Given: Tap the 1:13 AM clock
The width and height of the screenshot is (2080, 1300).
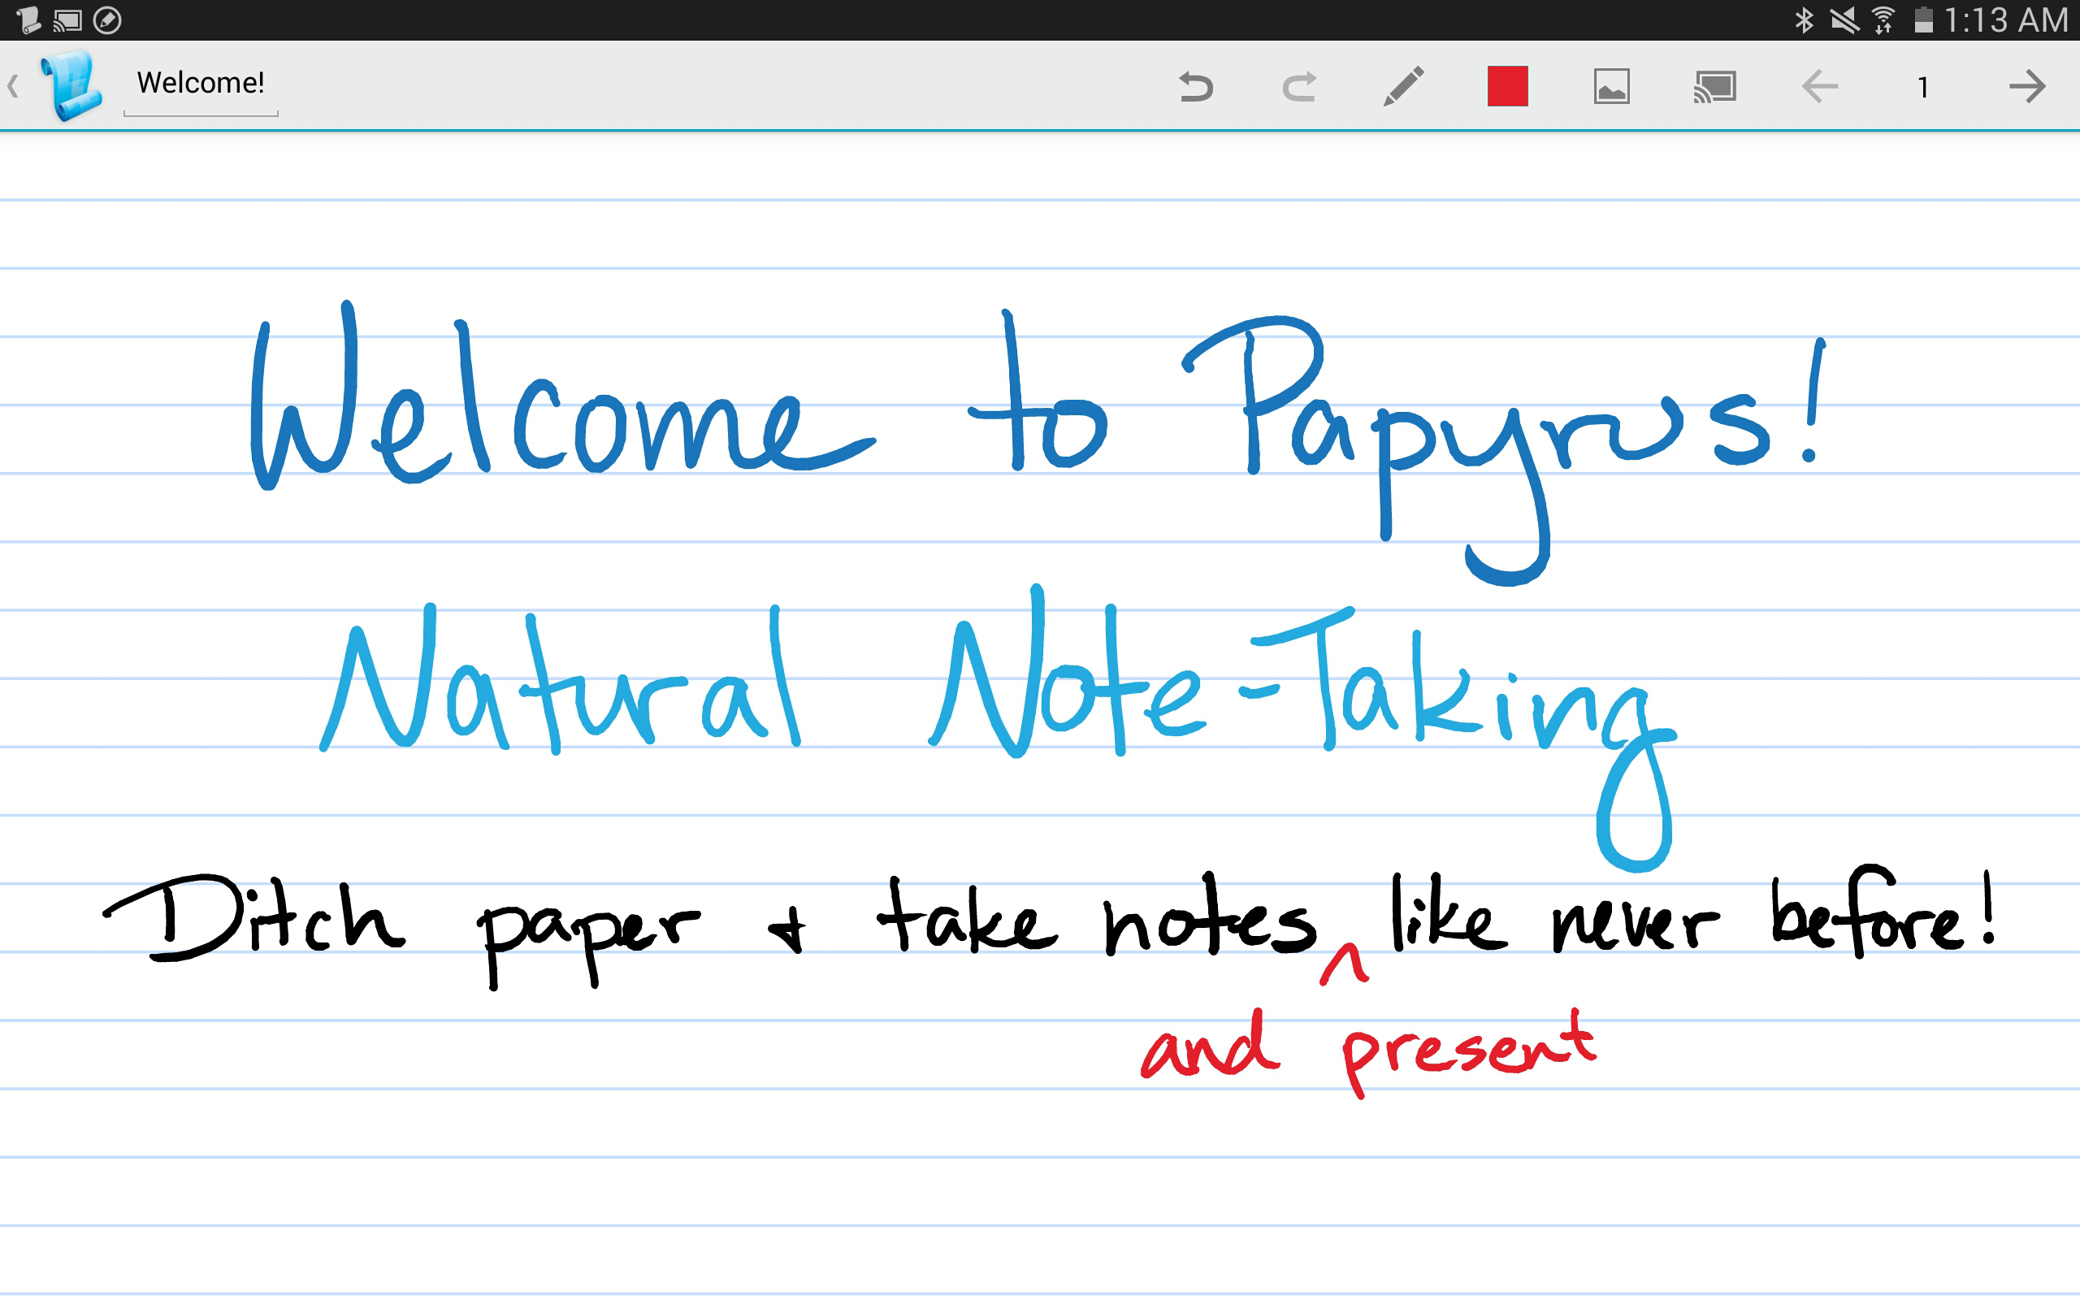Looking at the screenshot, I should click(x=2006, y=19).
